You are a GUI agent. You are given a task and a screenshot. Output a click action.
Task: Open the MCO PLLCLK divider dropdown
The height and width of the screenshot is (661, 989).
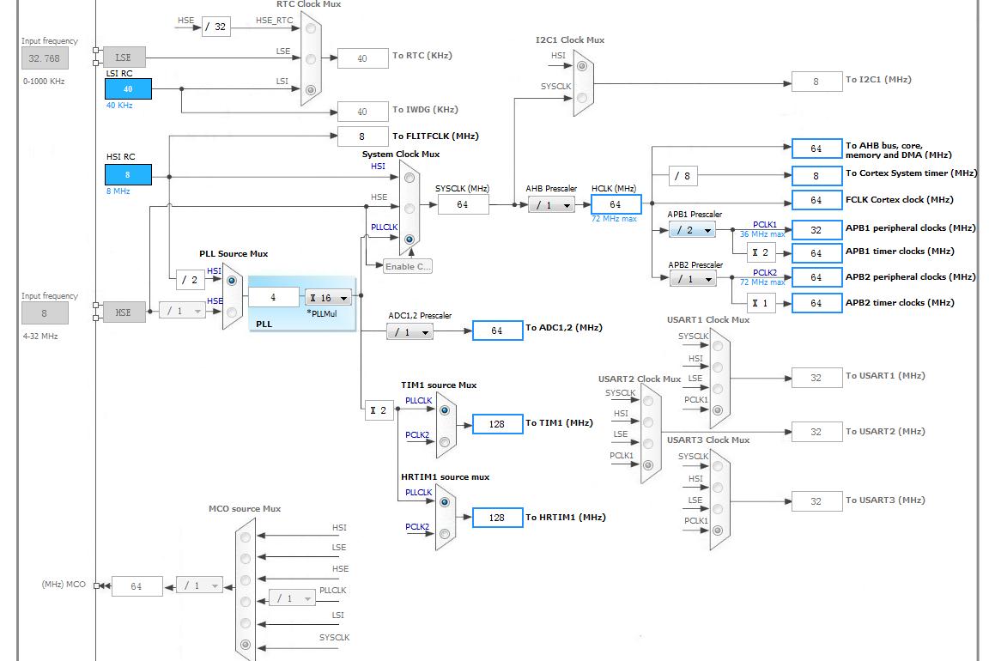(x=292, y=598)
